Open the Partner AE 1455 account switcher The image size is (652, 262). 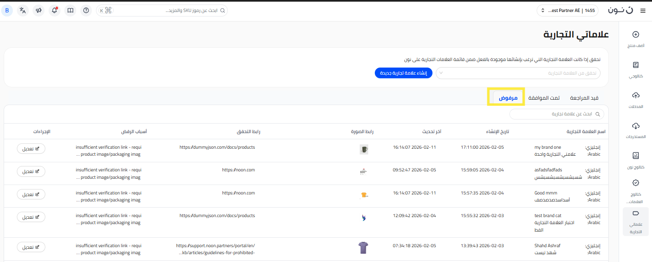(568, 11)
